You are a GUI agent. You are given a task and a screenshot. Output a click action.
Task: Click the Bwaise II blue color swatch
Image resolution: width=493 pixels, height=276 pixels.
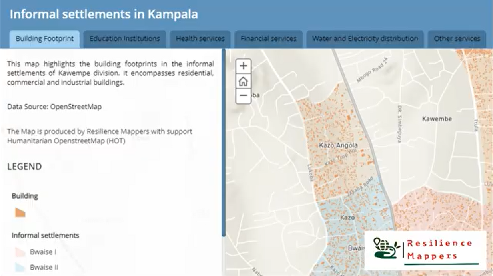[20, 267]
